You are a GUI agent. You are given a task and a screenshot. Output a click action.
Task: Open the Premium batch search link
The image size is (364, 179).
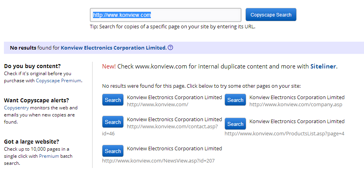[49, 156]
